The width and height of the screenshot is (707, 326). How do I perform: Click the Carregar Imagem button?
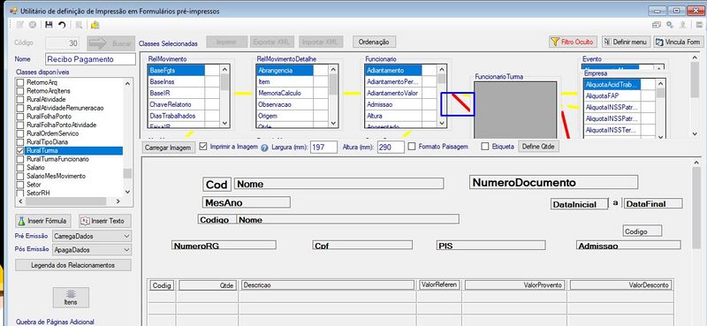[169, 148]
